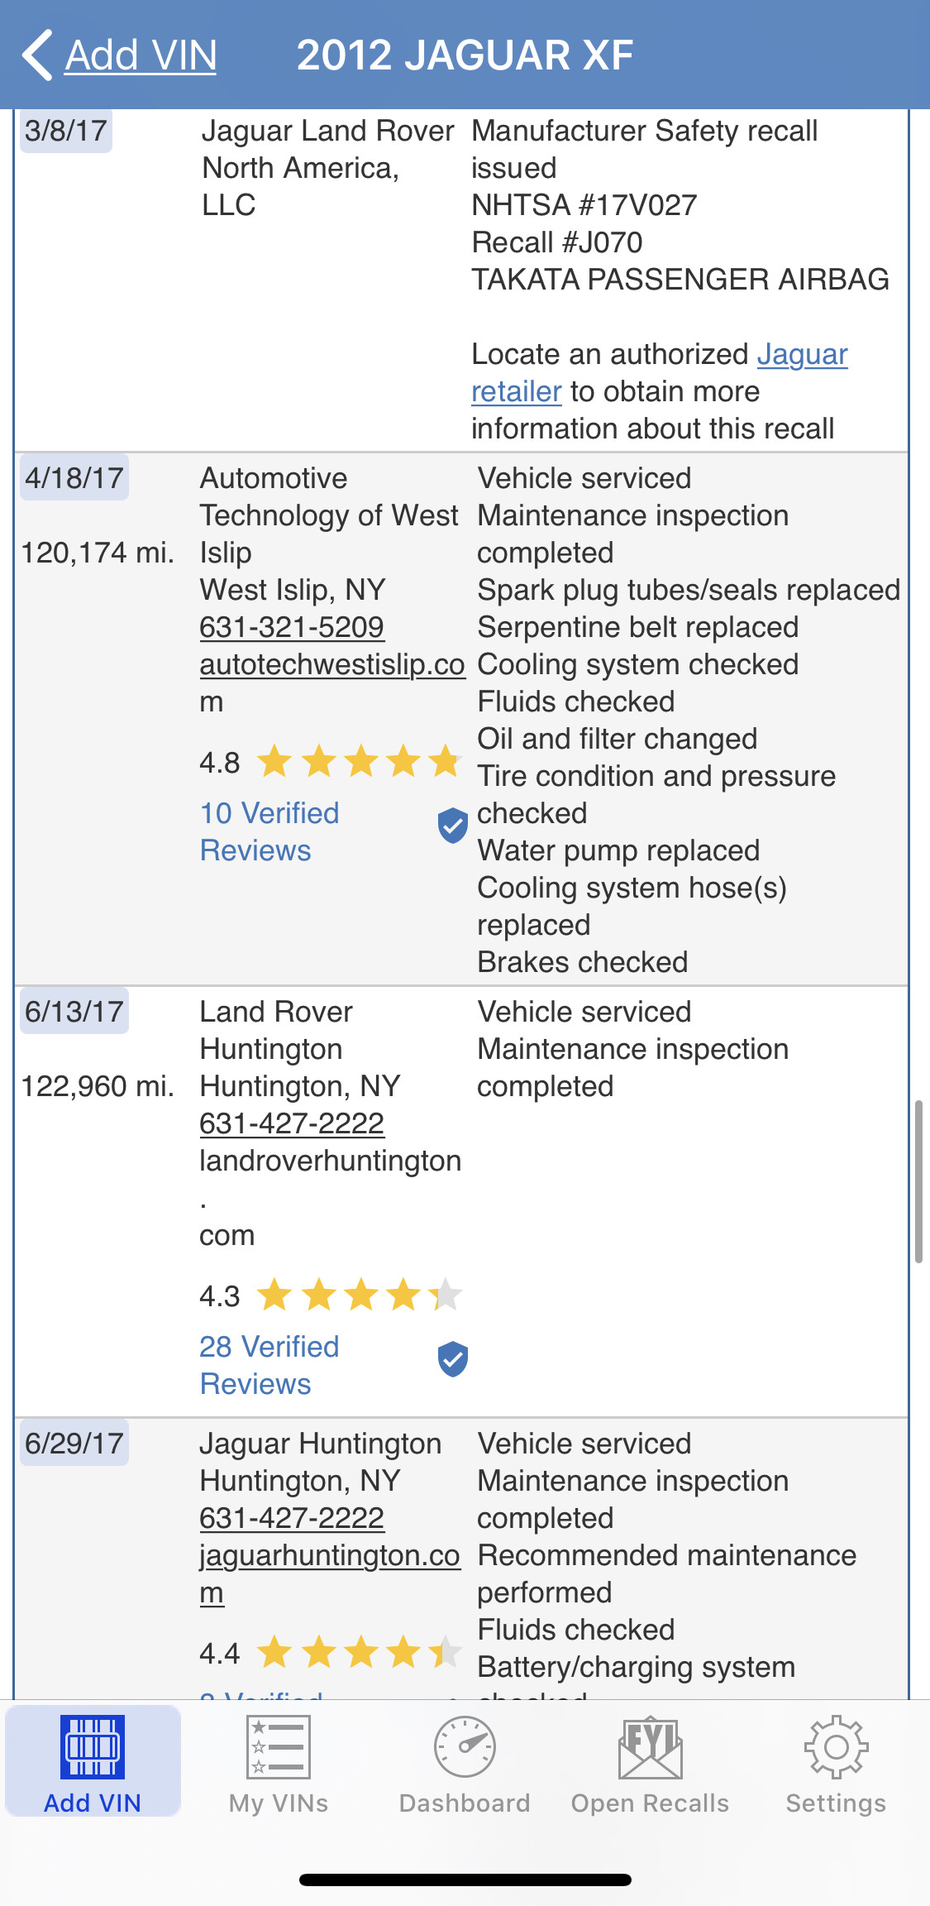View 10 Verified Reviews
Screen dimensions: 930x1906
coord(269,831)
